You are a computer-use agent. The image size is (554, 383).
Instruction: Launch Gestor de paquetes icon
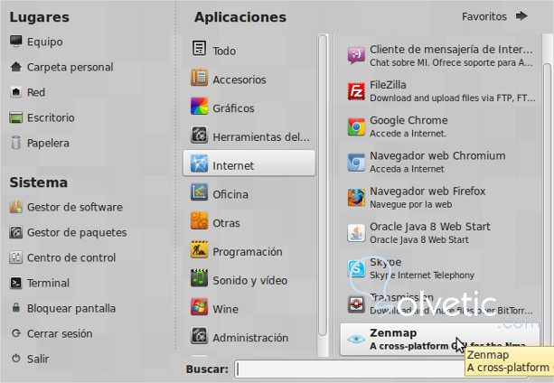[x=16, y=232]
